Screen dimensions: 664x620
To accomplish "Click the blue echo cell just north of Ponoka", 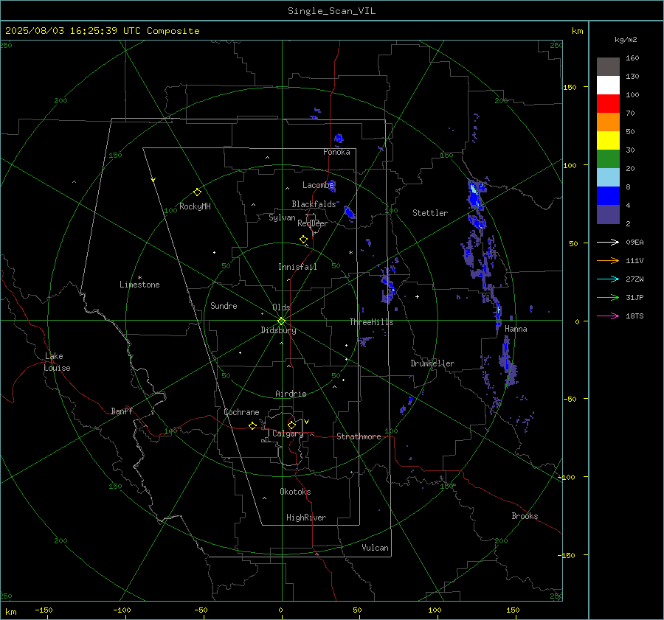I will (339, 138).
